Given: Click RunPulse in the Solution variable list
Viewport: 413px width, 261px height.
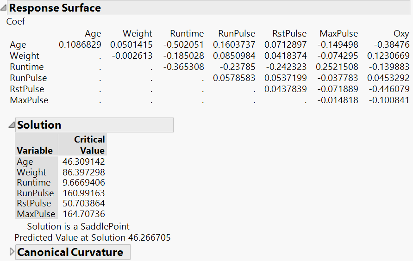Looking at the screenshot, I should (x=35, y=193).
